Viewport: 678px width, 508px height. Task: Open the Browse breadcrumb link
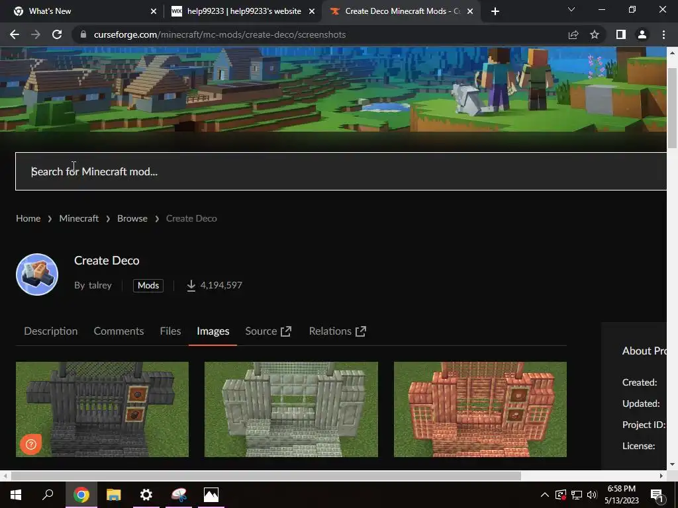(132, 218)
